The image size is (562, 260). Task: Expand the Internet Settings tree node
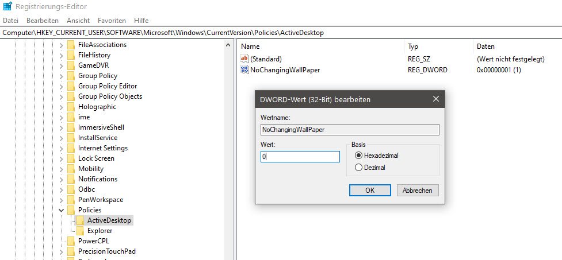coord(62,148)
